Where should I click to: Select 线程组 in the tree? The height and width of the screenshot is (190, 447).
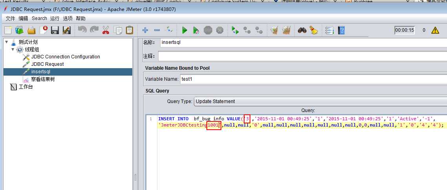tap(32, 49)
